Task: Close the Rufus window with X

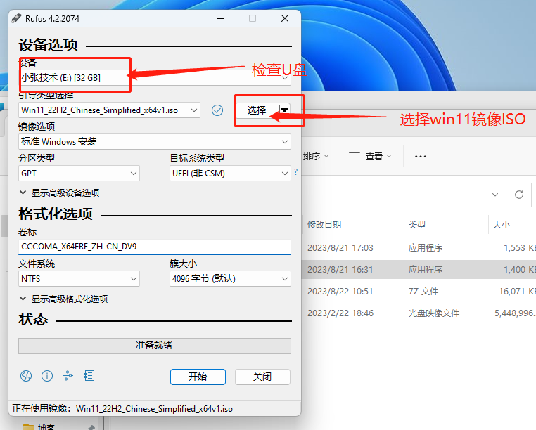Action: coord(285,18)
